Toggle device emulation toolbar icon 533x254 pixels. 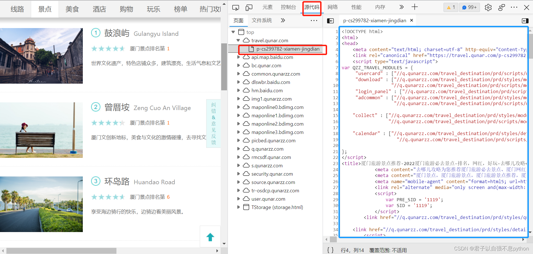coord(249,8)
